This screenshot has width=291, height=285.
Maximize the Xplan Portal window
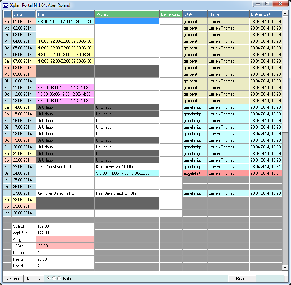click(x=267, y=4)
